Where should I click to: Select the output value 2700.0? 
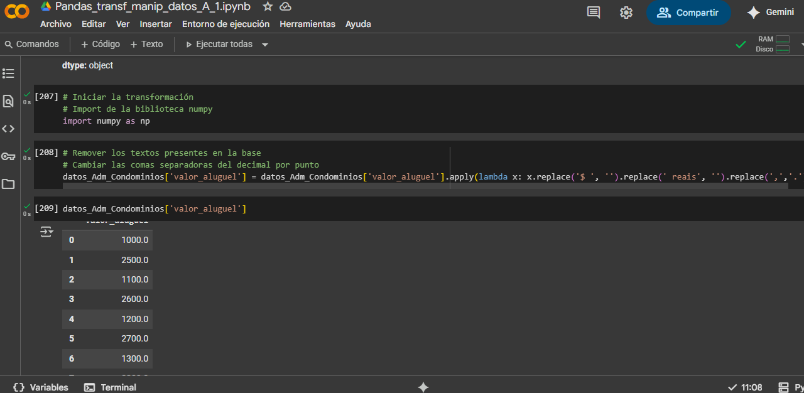click(x=135, y=338)
